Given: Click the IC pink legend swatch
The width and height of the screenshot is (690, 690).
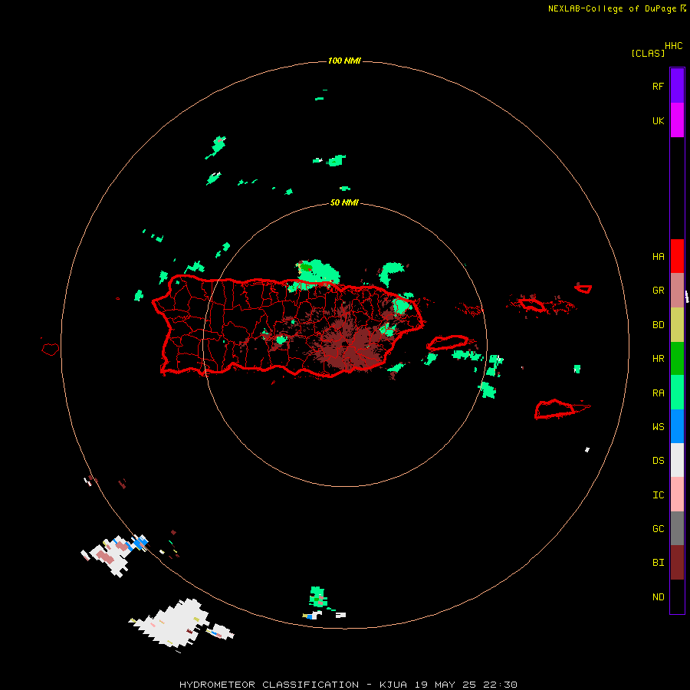Looking at the screenshot, I should [677, 495].
